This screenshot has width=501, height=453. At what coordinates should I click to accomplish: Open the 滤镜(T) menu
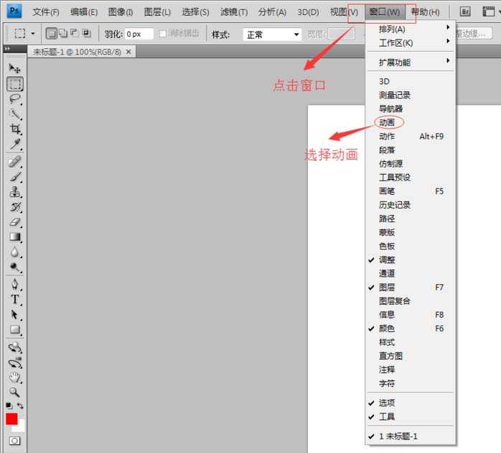coord(233,12)
